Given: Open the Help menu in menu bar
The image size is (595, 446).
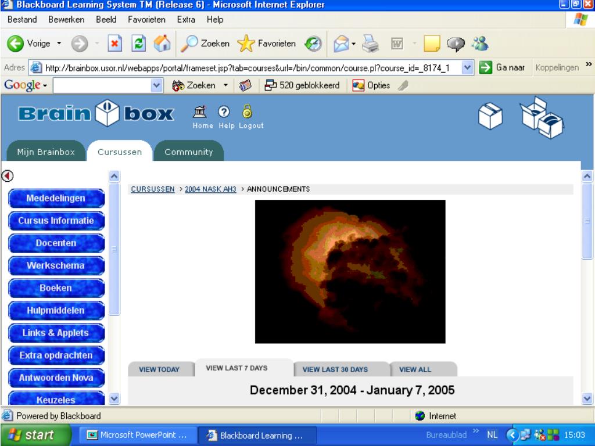Looking at the screenshot, I should pos(215,20).
